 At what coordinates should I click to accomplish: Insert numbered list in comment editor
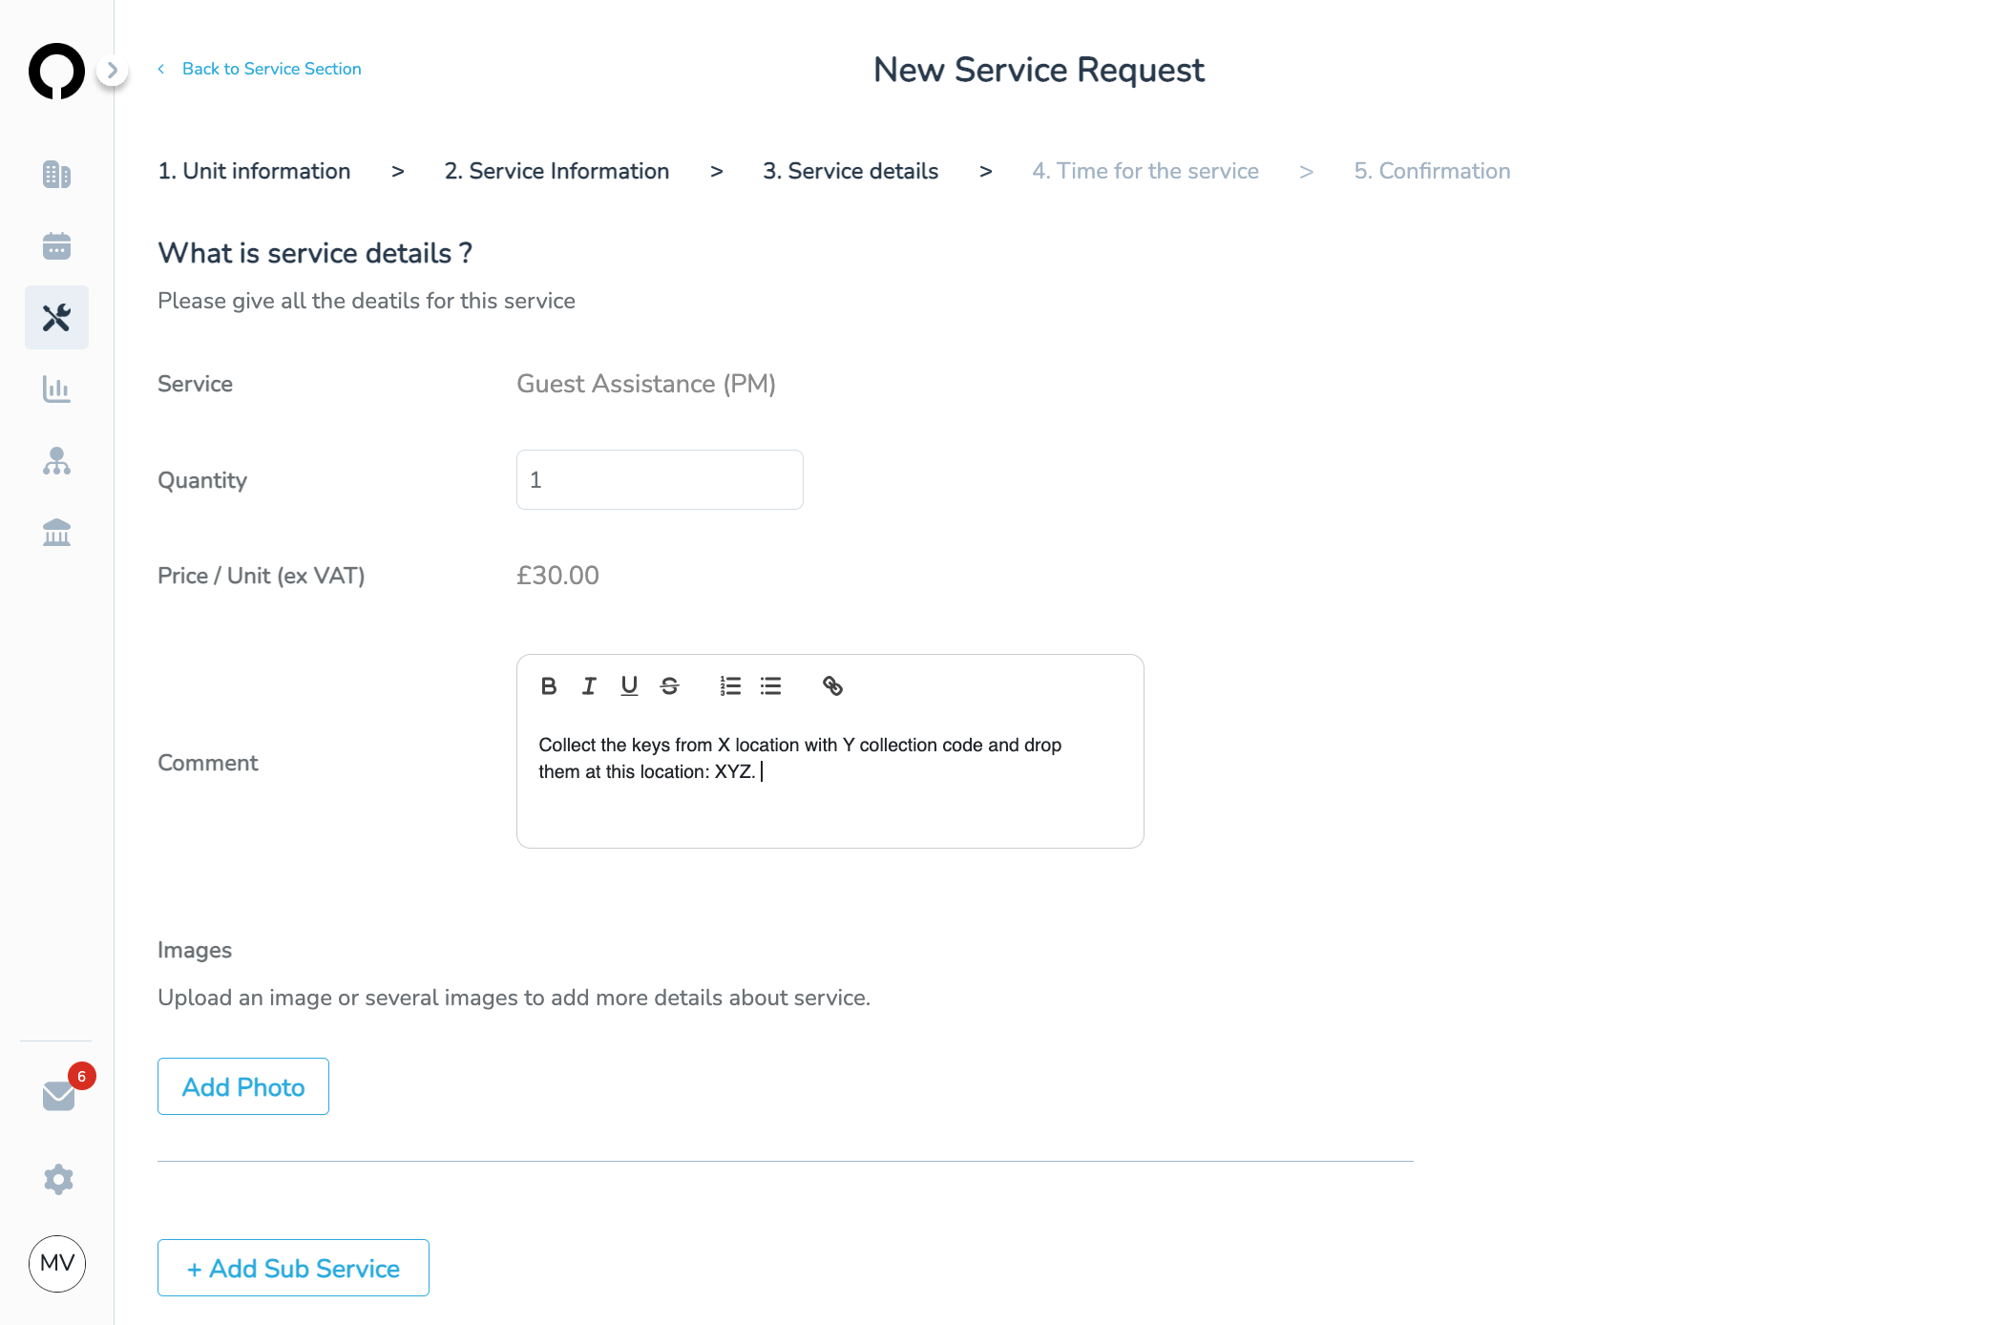point(730,685)
